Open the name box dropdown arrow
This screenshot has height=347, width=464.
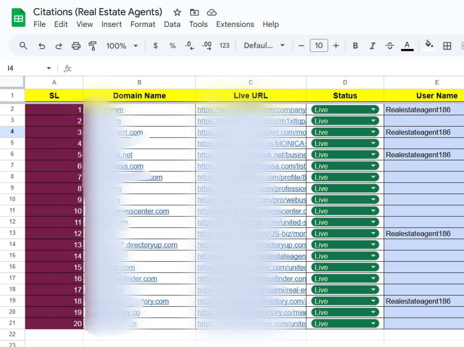[49, 68]
